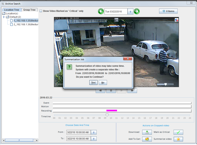Viewport: 197px width, 145px height.
Task: Click the Add To Cart icon
Action: [x=147, y=139]
